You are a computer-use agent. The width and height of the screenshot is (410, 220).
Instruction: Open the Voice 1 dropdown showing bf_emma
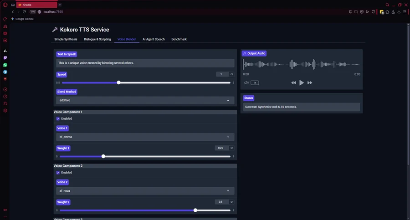tap(145, 137)
